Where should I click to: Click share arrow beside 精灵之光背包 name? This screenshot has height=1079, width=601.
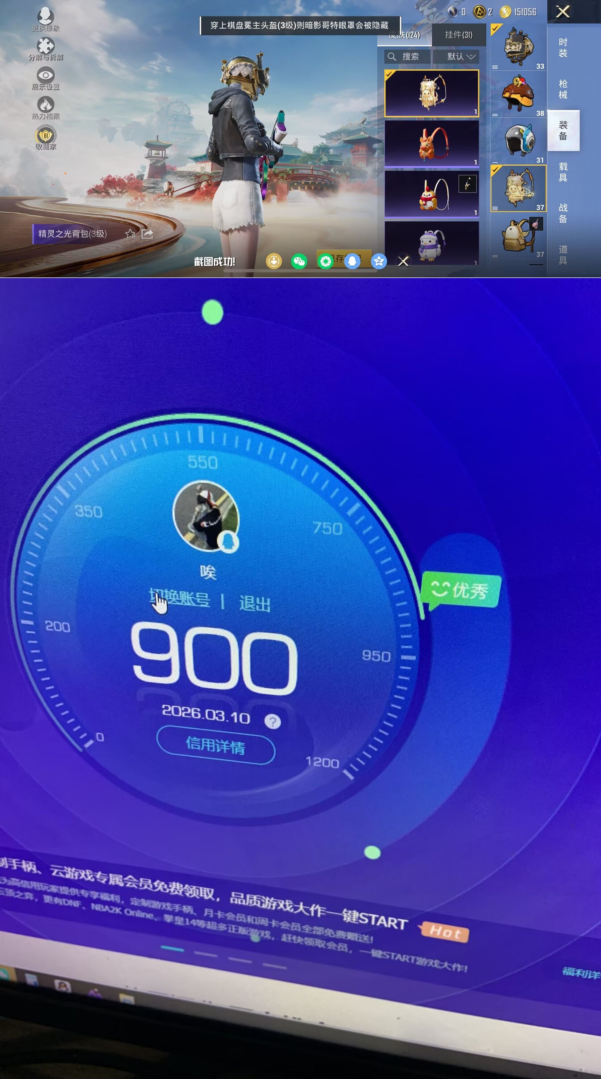[x=147, y=234]
